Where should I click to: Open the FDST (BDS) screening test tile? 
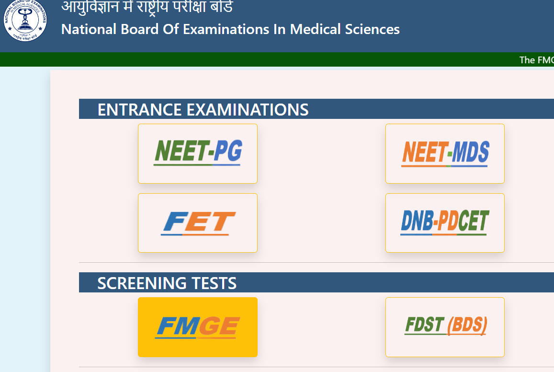(x=445, y=327)
